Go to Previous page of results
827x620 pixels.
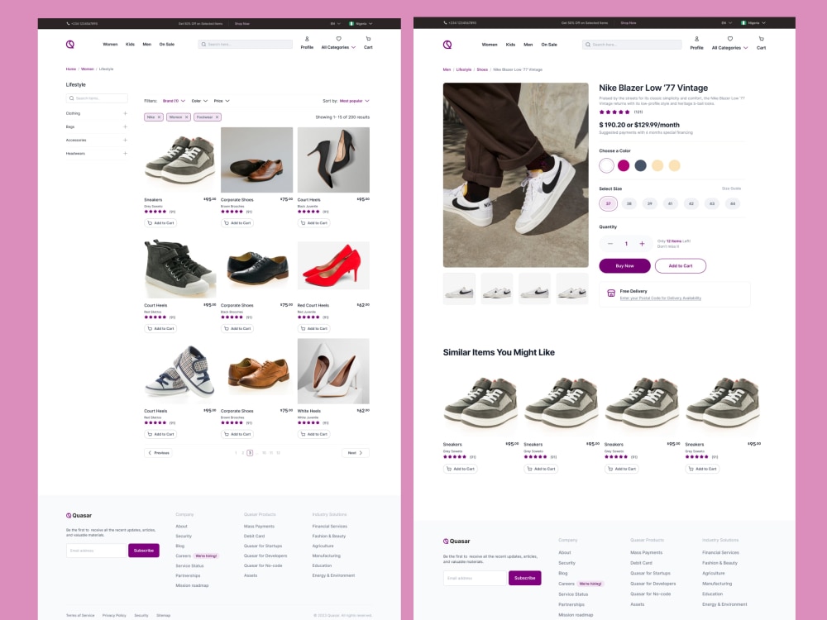(158, 453)
